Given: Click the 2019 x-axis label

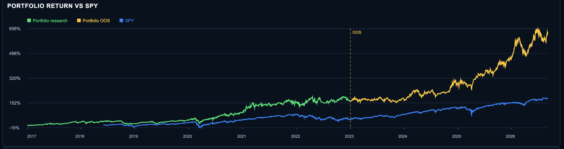Looking at the screenshot, I should click(134, 136).
